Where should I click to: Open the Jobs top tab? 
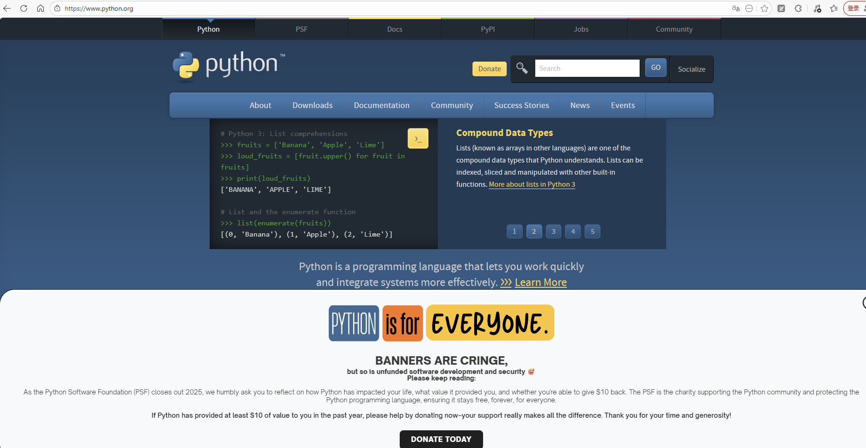[581, 29]
